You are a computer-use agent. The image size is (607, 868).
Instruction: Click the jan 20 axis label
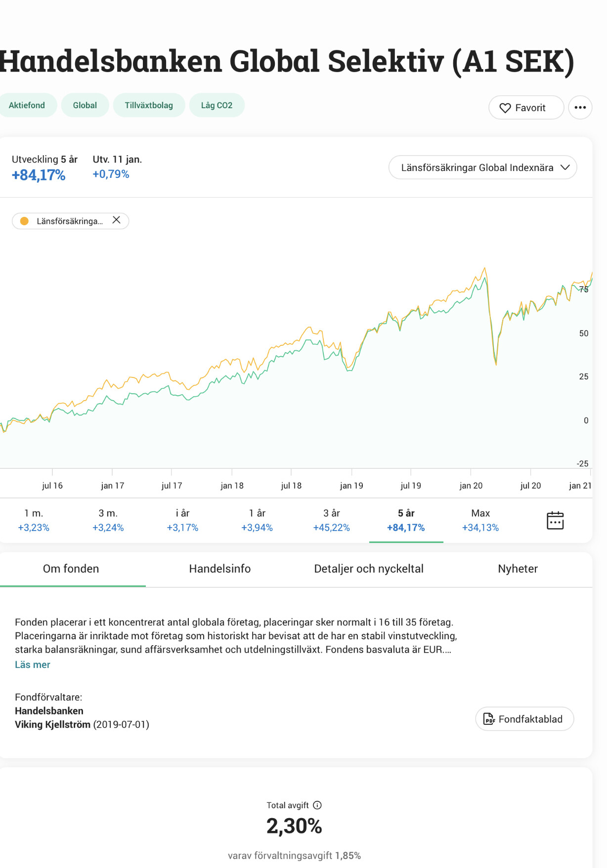click(x=471, y=486)
